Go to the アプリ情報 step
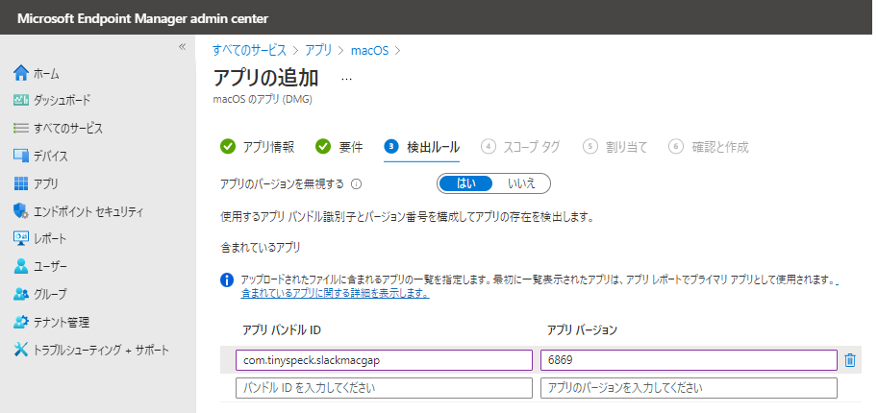Viewport: 878px width, 413px height. [258, 147]
